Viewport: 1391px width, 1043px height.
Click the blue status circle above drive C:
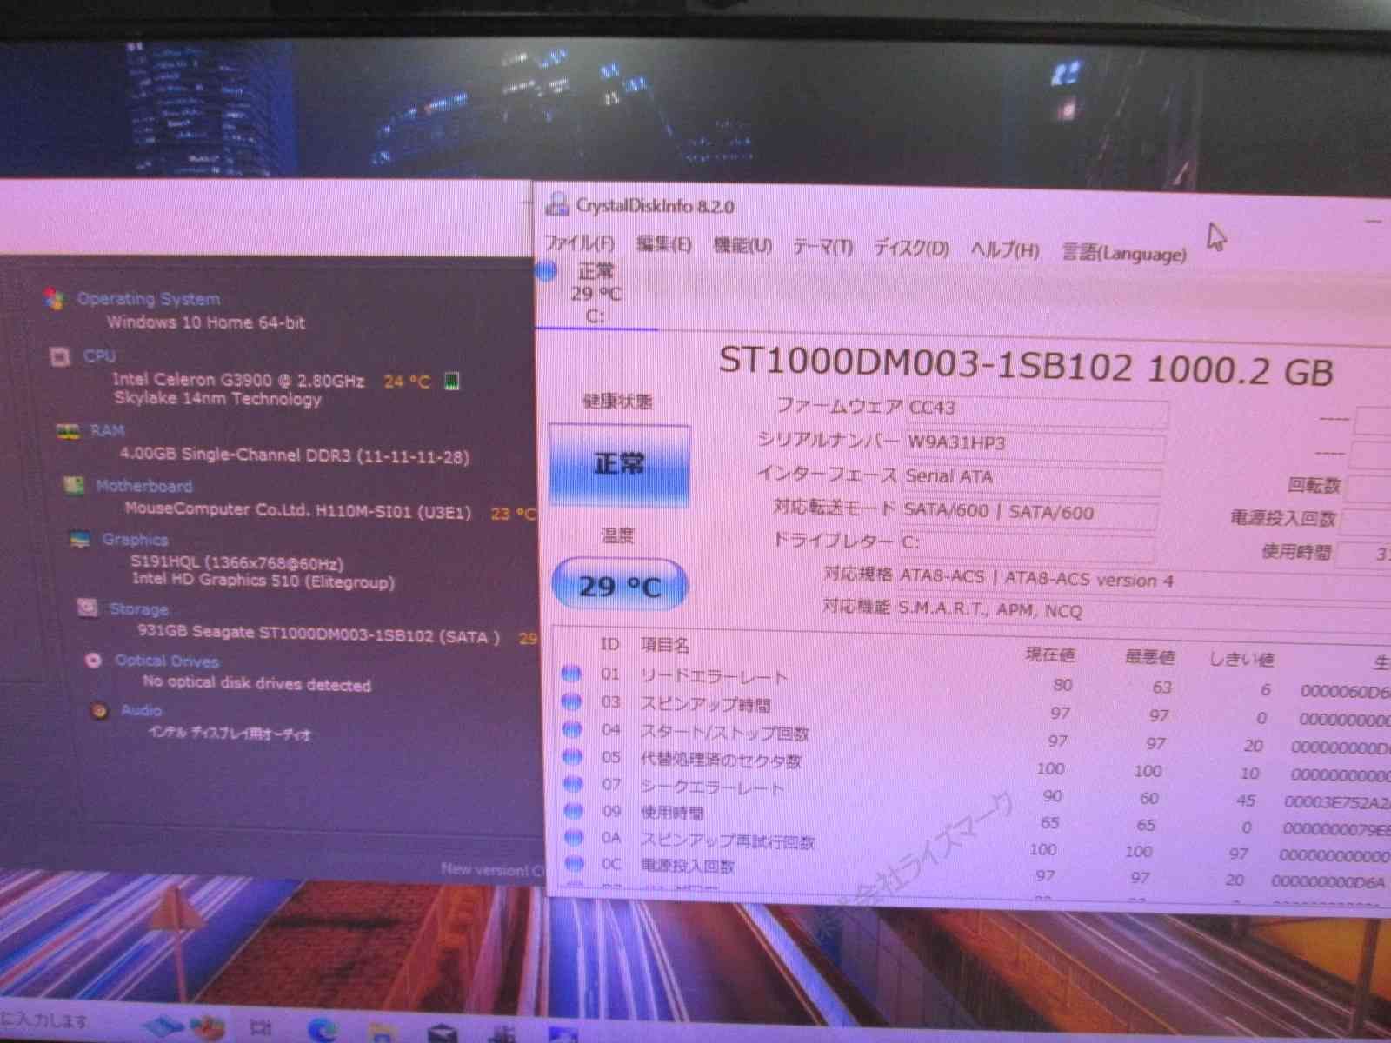tap(545, 271)
